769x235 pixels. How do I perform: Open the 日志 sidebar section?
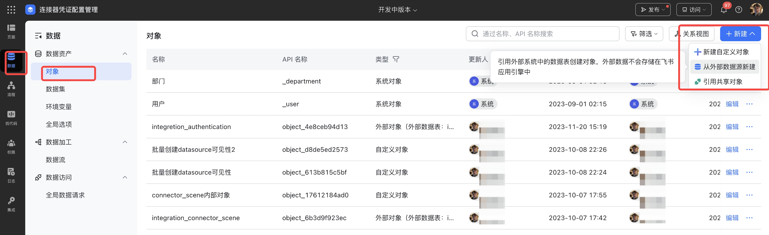(x=11, y=176)
